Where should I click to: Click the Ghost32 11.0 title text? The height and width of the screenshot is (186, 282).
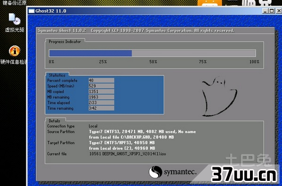pyautogui.click(x=51, y=11)
